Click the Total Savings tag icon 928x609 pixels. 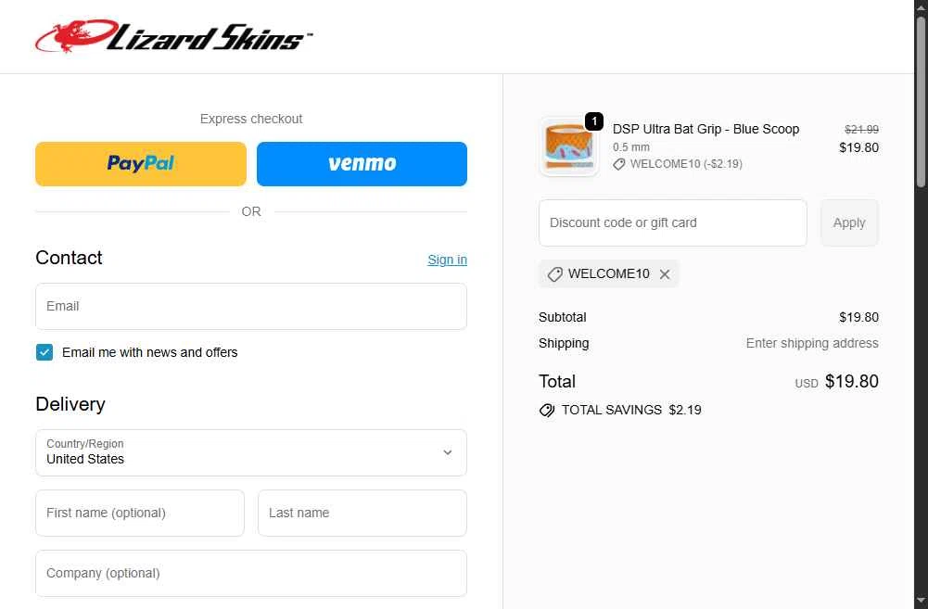(547, 410)
